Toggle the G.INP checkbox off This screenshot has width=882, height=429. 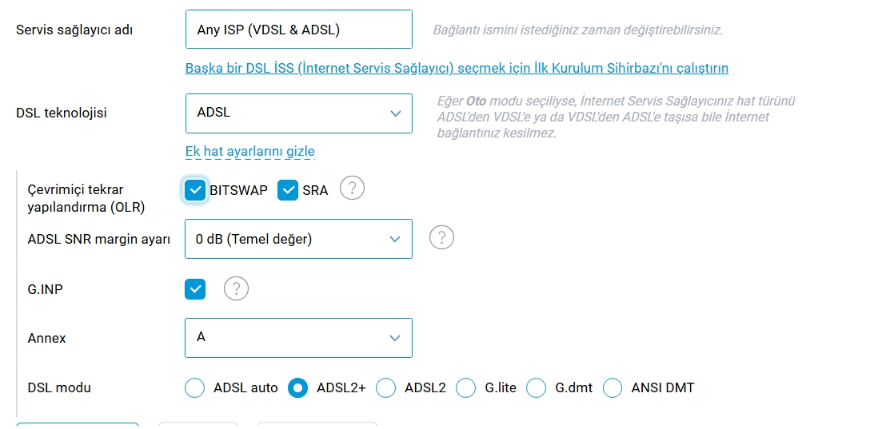click(195, 289)
